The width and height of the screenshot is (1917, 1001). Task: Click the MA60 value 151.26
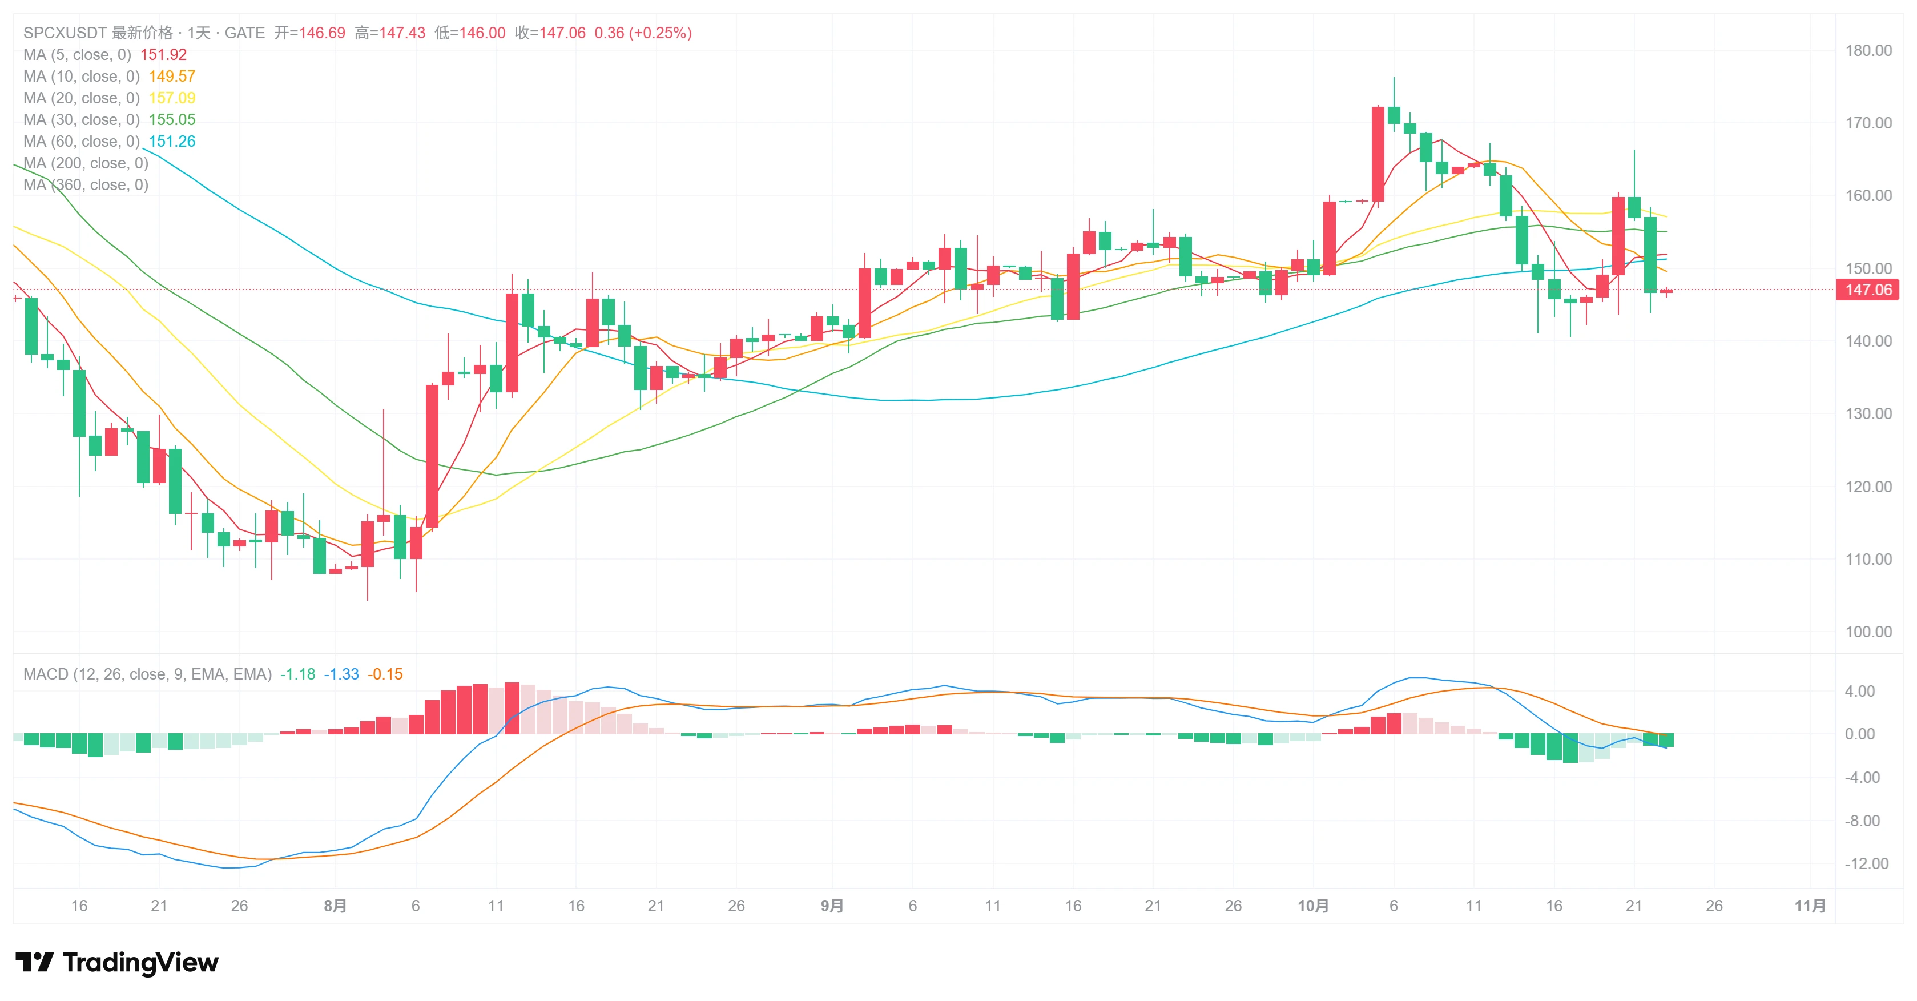click(x=172, y=140)
